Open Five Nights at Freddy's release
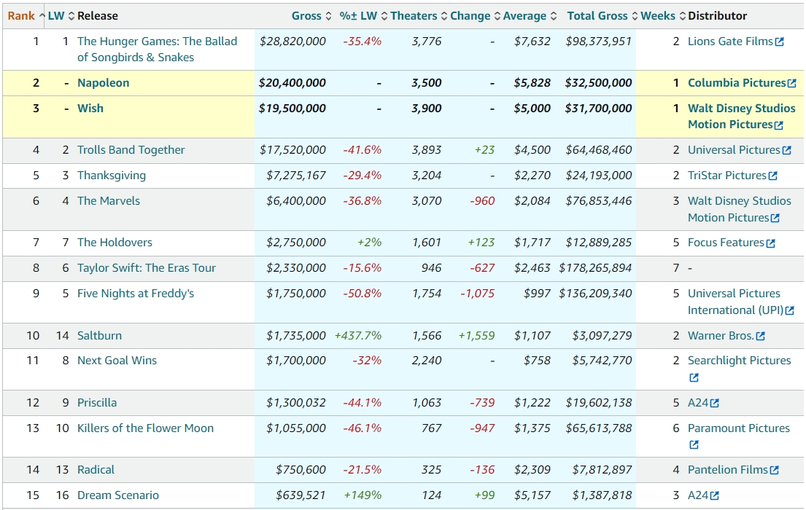Screen dimensions: 806x510 pyautogui.click(x=136, y=294)
